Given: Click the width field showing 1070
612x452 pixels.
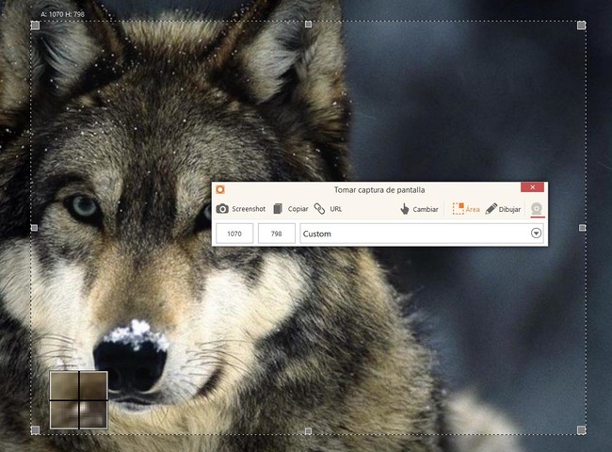Looking at the screenshot, I should click(234, 234).
